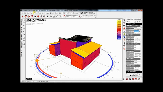Click the undo arrow in the toolbar
Viewport: 163px width, 92px height.
pyautogui.click(x=57, y=16)
